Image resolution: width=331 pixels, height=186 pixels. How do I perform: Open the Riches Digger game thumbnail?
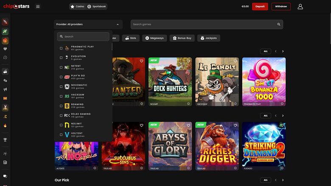tap(217, 146)
